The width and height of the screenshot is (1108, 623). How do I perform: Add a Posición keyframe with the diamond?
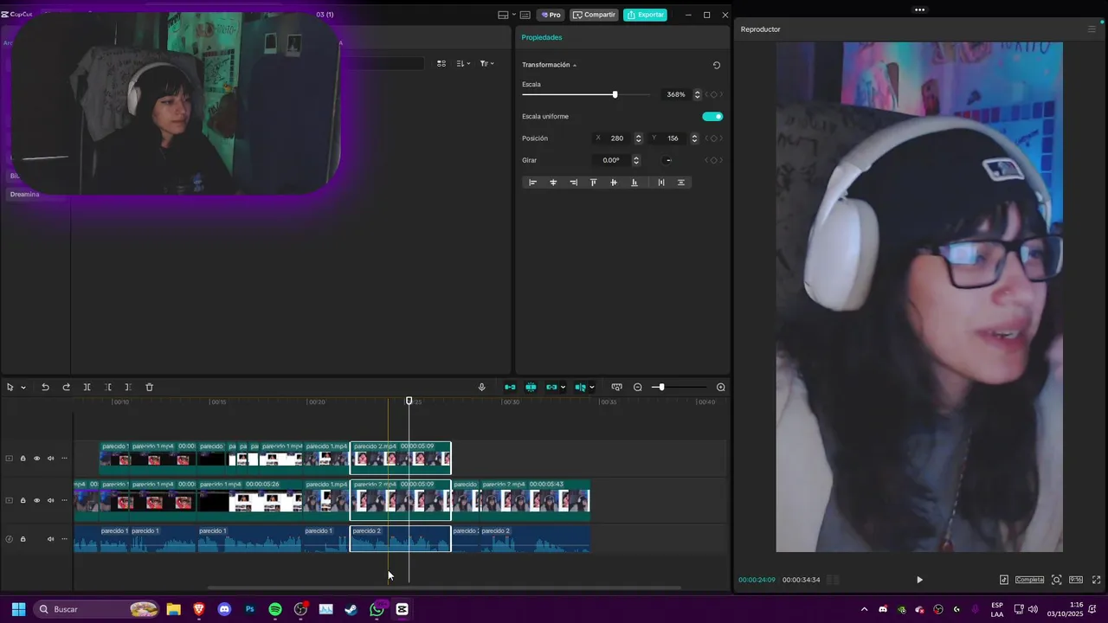[x=714, y=138]
